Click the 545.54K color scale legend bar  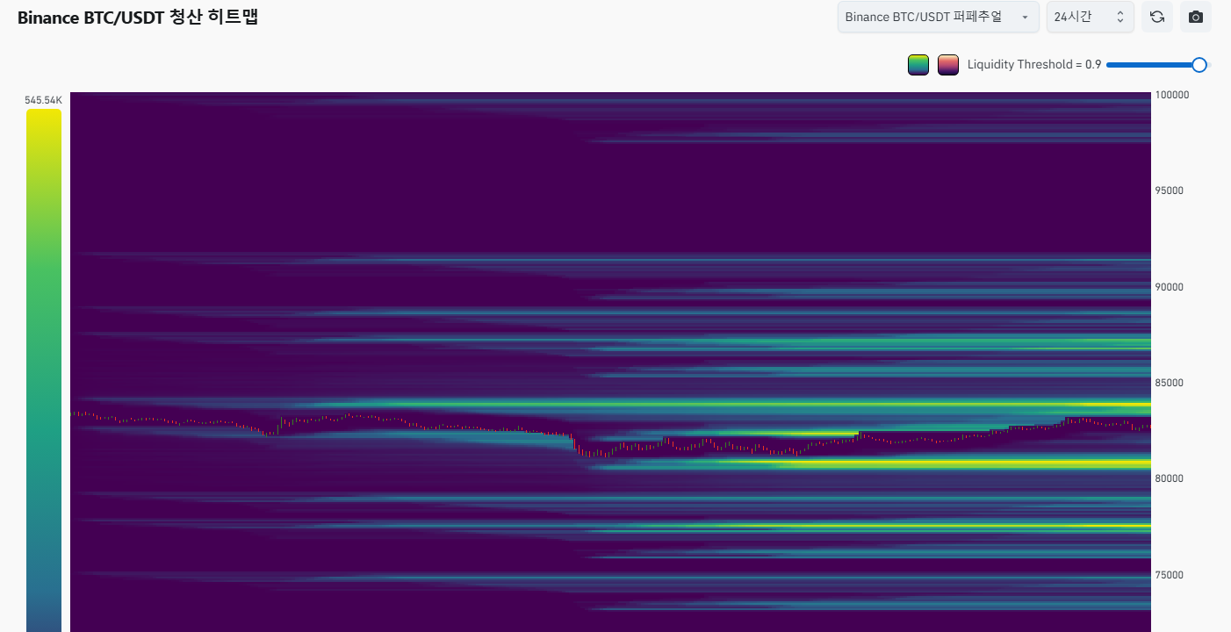pyautogui.click(x=44, y=370)
